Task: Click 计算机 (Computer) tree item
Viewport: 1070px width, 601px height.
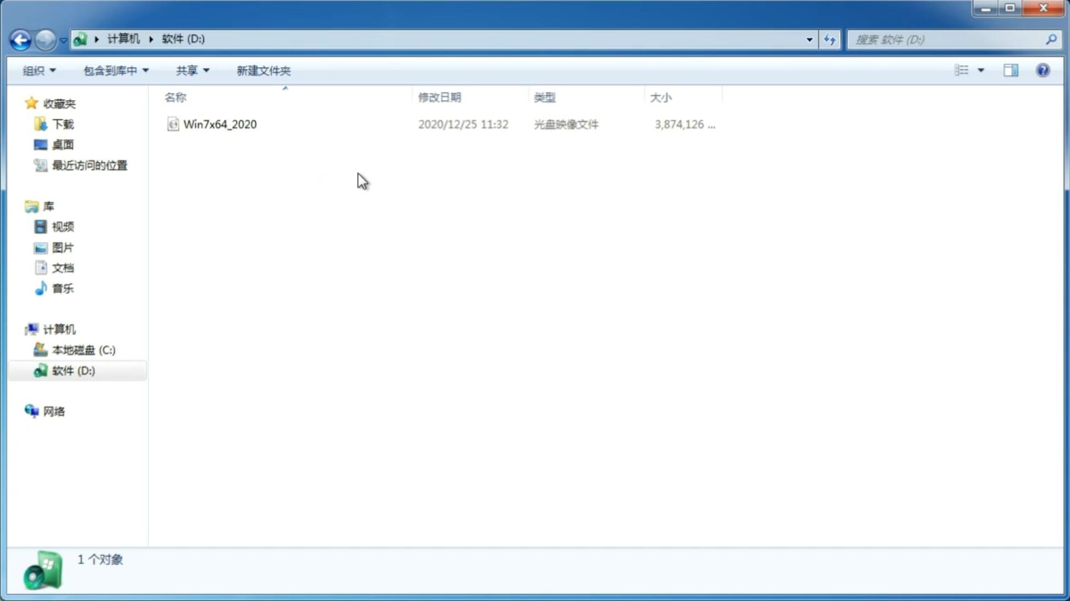Action: (x=59, y=329)
